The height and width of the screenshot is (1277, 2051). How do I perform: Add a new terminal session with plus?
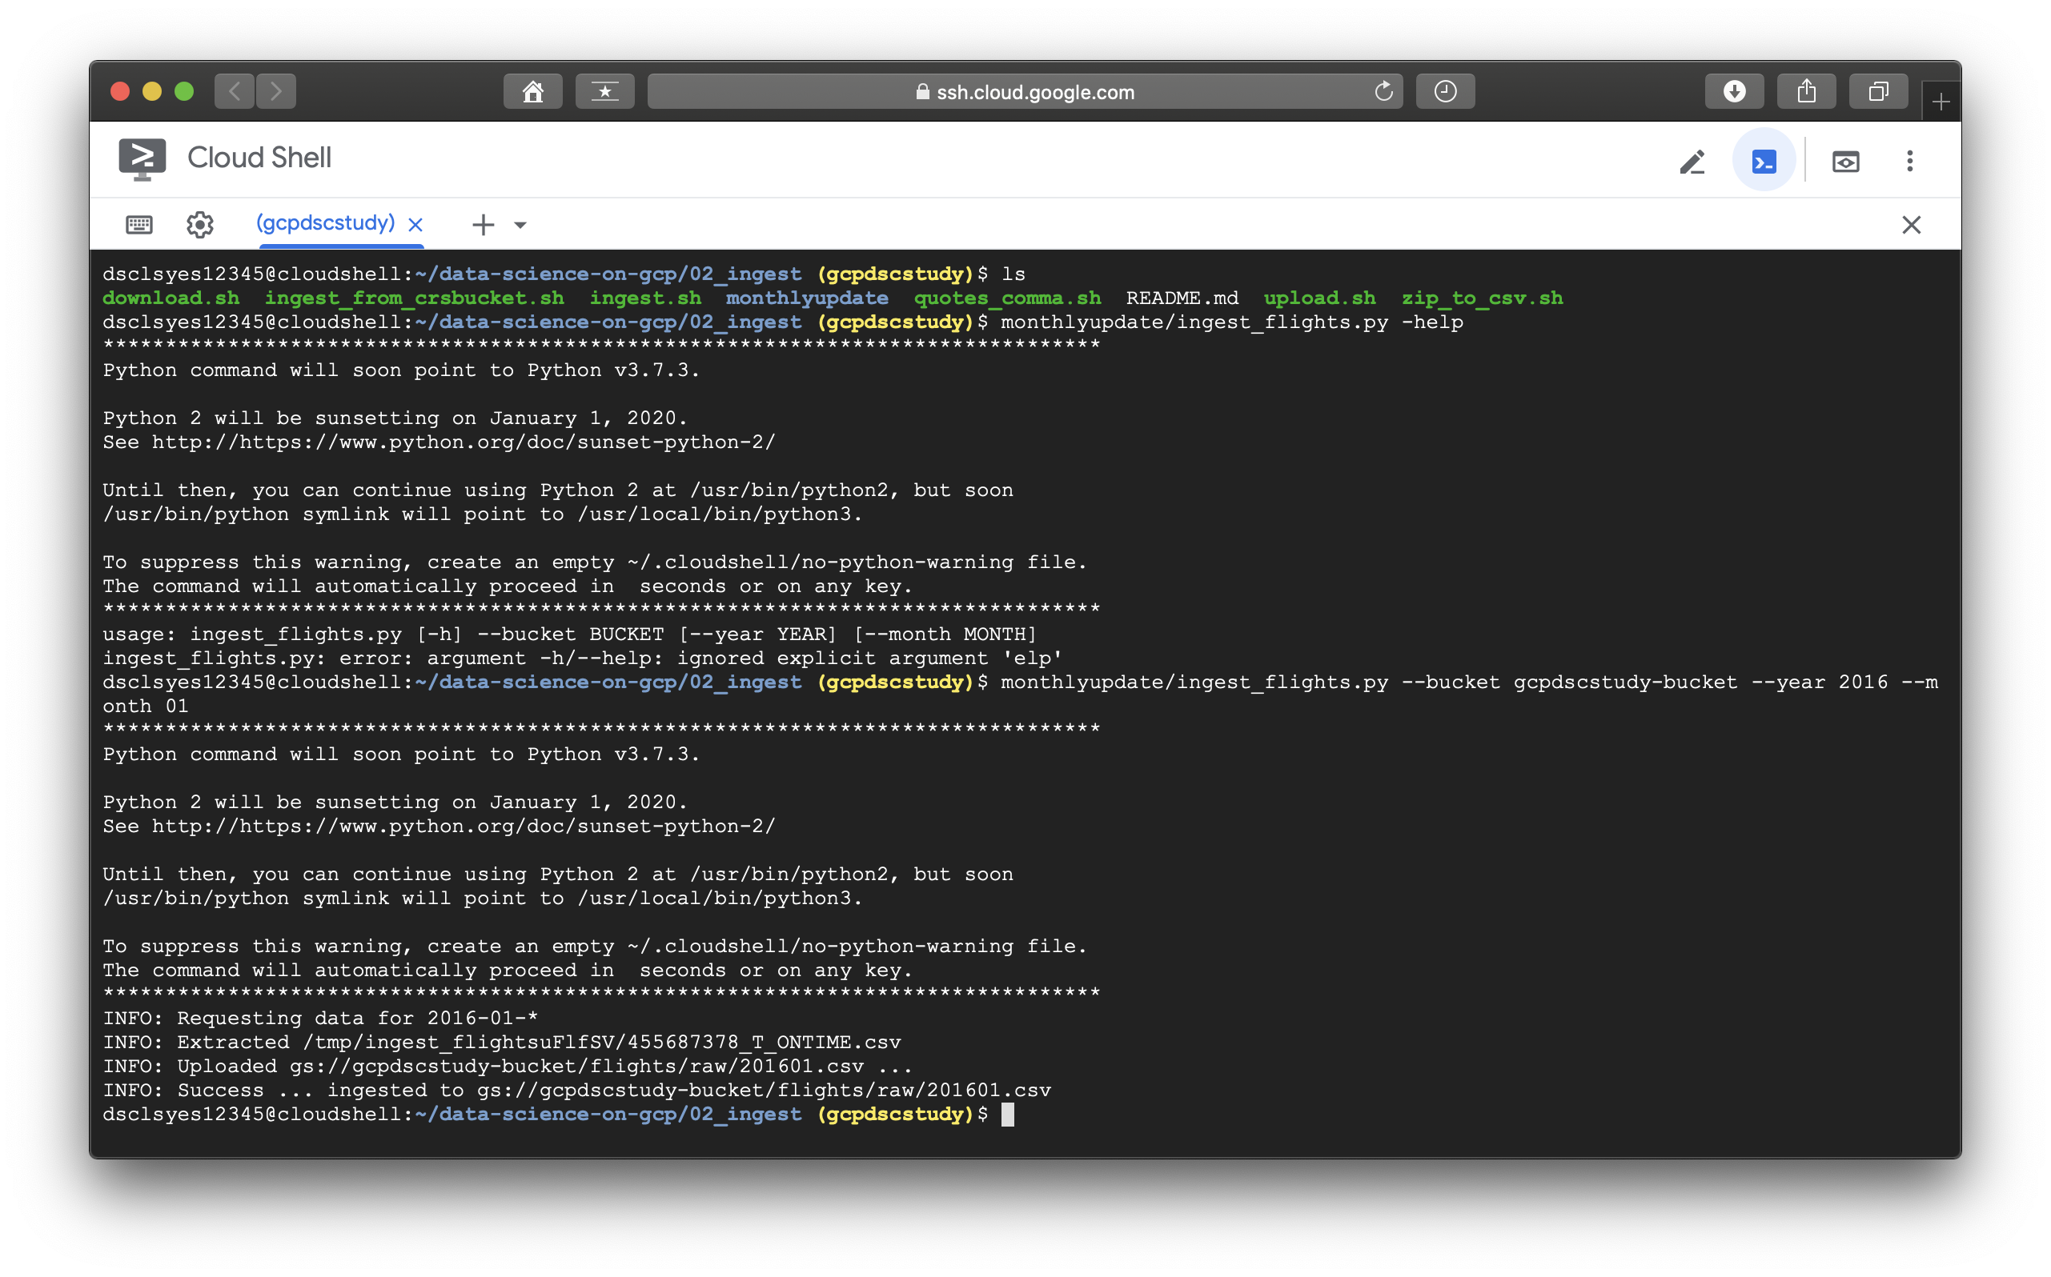(484, 225)
